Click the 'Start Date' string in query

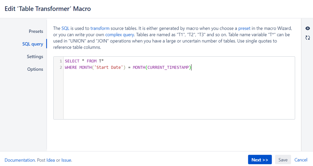click(x=109, y=67)
